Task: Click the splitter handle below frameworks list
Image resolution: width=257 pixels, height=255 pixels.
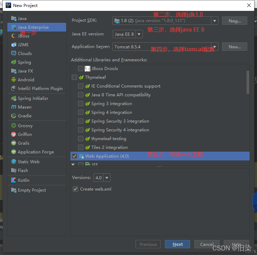Action: (160, 167)
